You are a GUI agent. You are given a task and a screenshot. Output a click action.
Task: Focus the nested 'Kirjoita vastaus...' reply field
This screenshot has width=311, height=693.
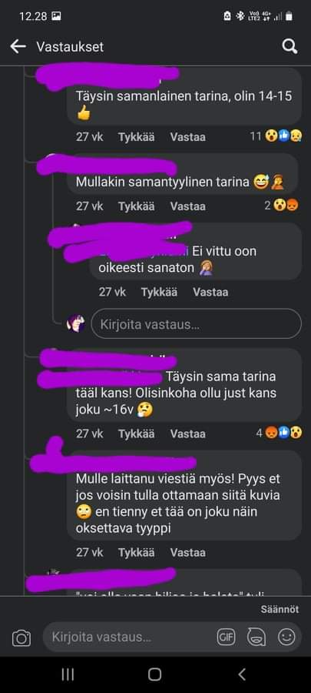pyautogui.click(x=196, y=324)
